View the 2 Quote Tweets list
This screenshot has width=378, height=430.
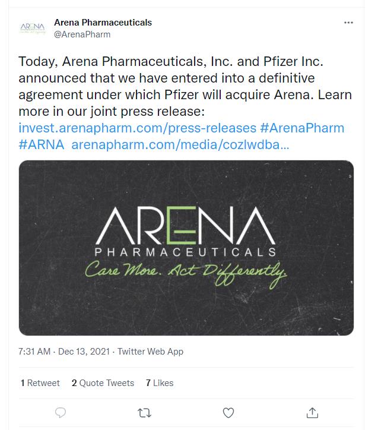pos(103,383)
